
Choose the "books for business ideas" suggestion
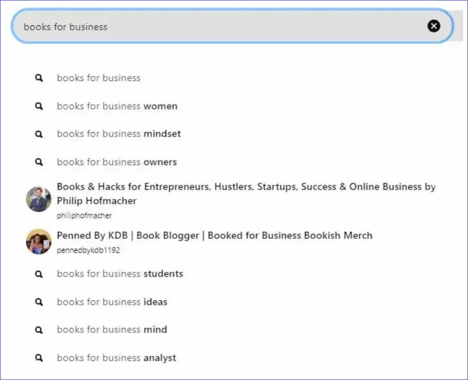click(x=112, y=302)
